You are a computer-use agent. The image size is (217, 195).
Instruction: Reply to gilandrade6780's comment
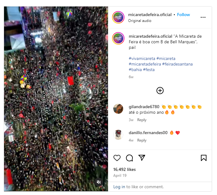pos(142,120)
